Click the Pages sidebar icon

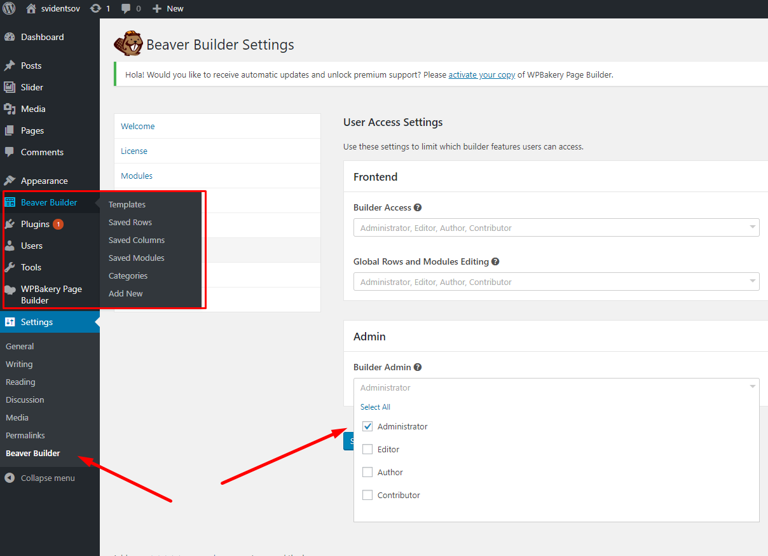click(10, 130)
